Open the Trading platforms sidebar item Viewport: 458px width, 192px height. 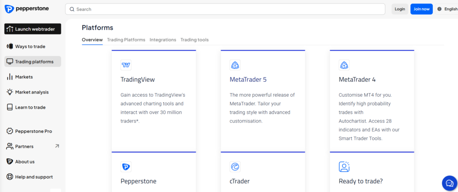(33, 61)
